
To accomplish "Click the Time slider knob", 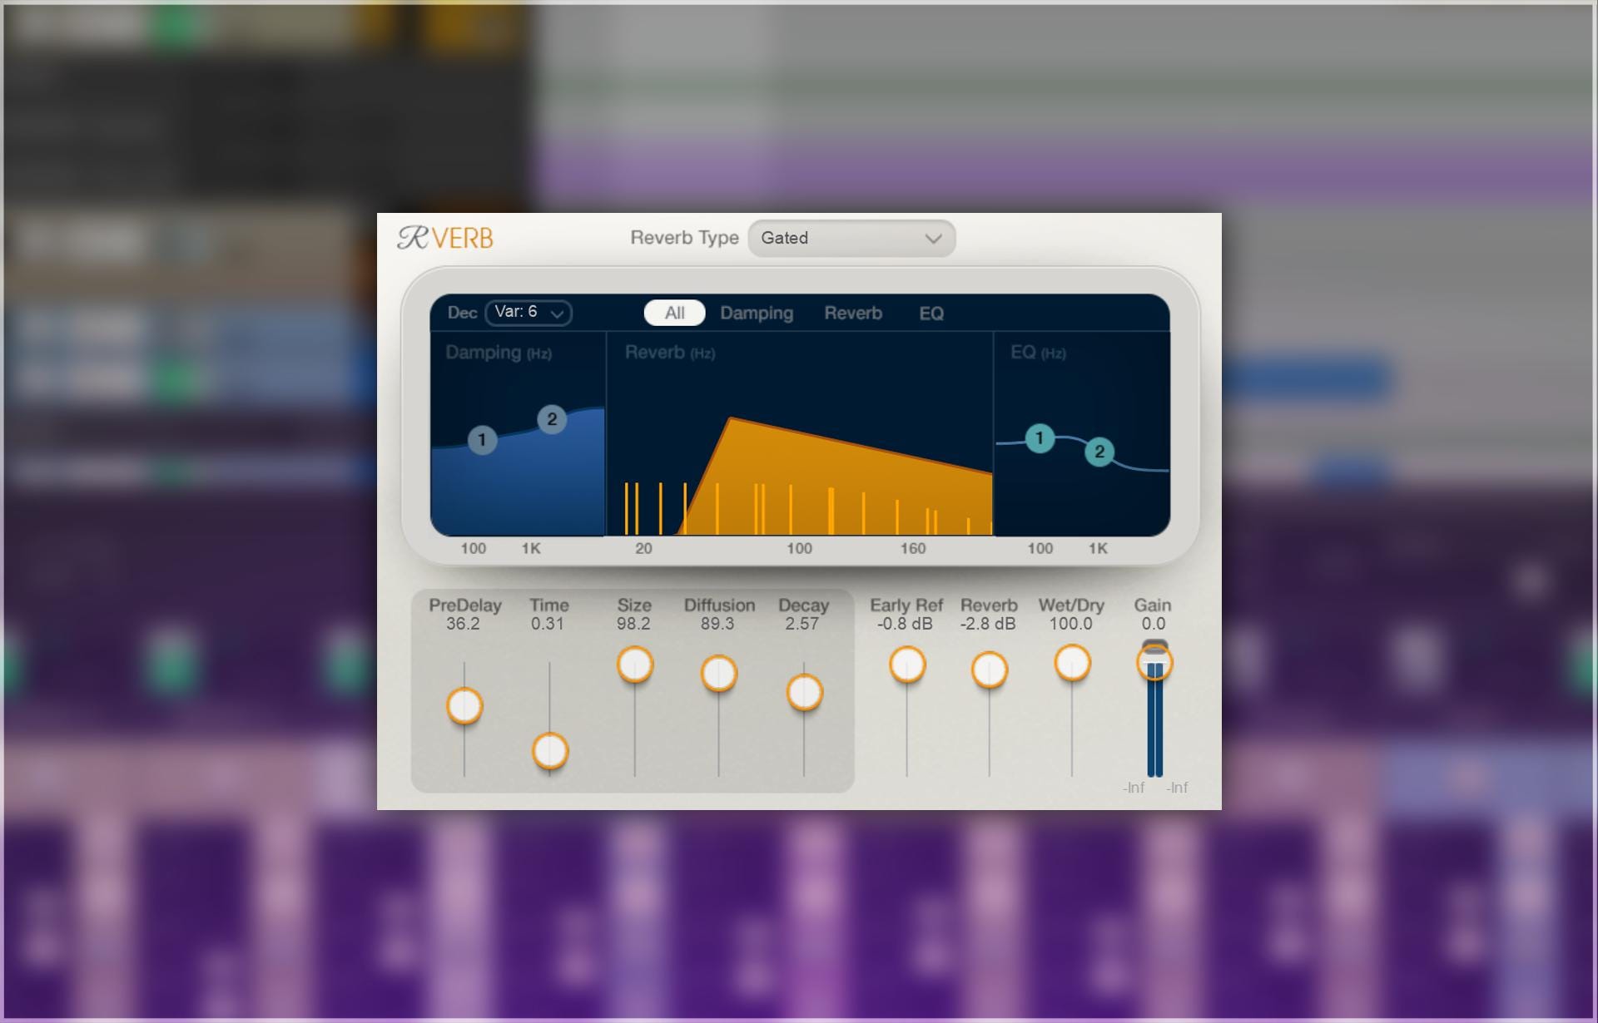I will 549,751.
